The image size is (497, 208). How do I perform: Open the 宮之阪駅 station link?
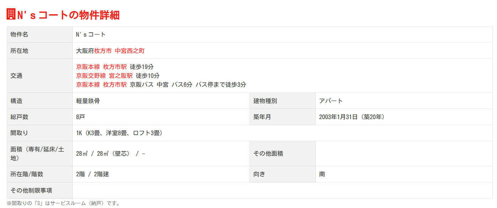(121, 76)
